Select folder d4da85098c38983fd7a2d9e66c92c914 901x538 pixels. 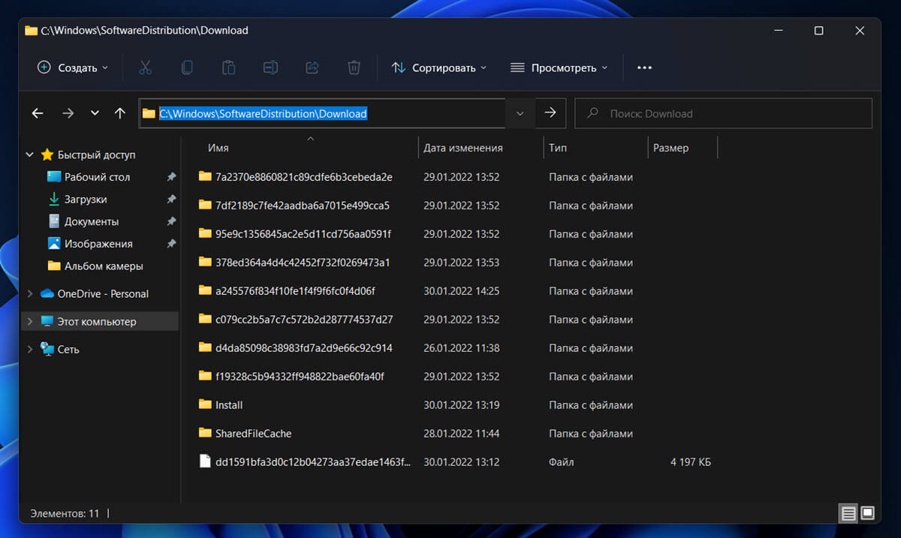coord(304,347)
